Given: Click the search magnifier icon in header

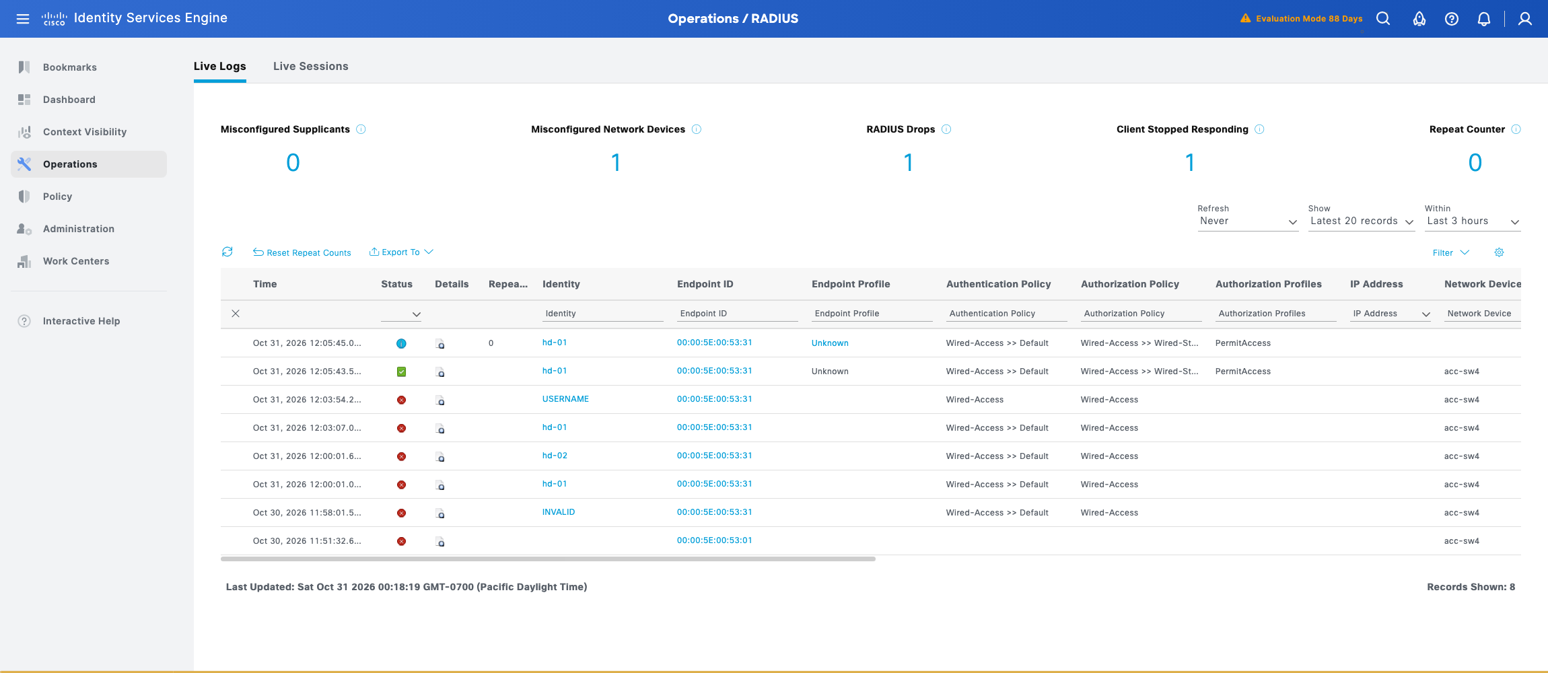Looking at the screenshot, I should (x=1383, y=19).
